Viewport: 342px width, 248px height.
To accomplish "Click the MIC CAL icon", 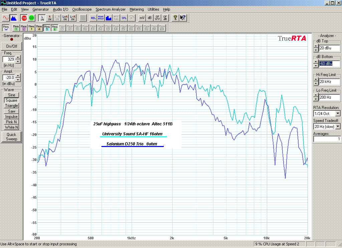I will pos(116,18).
